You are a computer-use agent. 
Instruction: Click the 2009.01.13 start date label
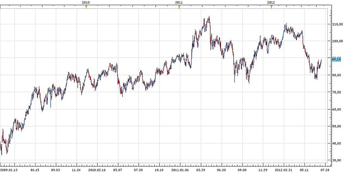pos(9,169)
